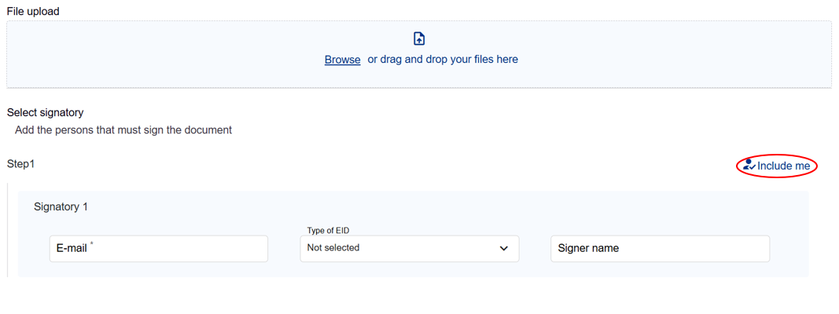Click the Type of EID floating label
This screenshot has height=314, width=839.
[x=328, y=230]
